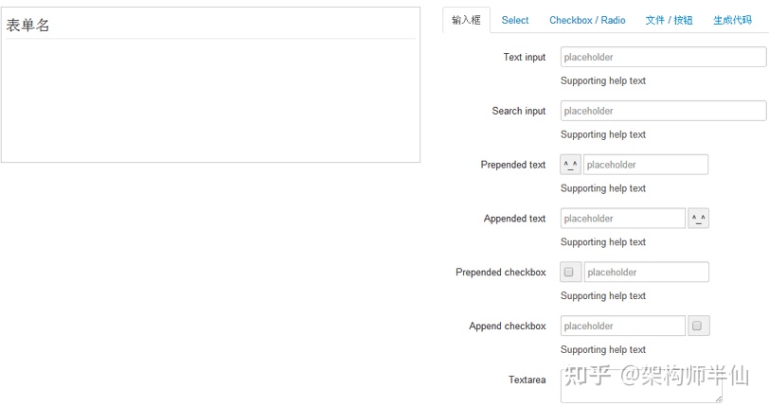Image resolution: width=769 pixels, height=406 pixels.
Task: Click the Textarea resize handle
Action: [718, 398]
